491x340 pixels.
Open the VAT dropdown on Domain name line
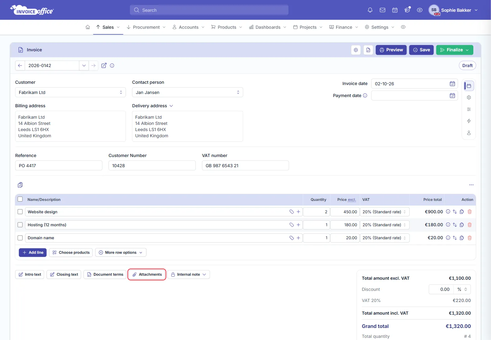pos(385,238)
